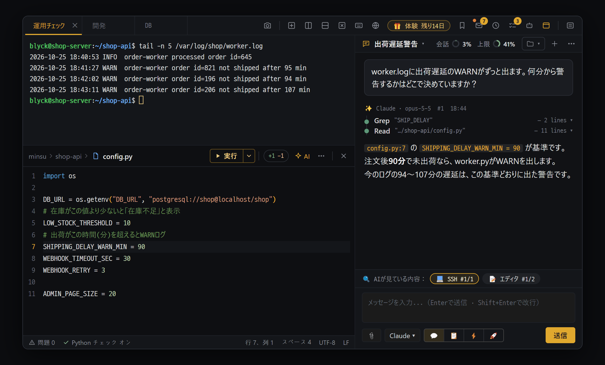Split view horizontally with rows icon

[325, 26]
